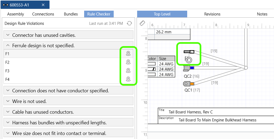Click the QC2 [16] label
The height and width of the screenshot is (139, 274).
click(191, 76)
